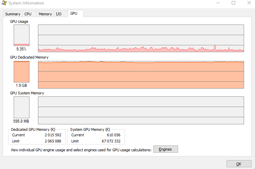The height and width of the screenshot is (169, 255).
Task: Click the System GPU Memory current value
Action: tap(113, 135)
